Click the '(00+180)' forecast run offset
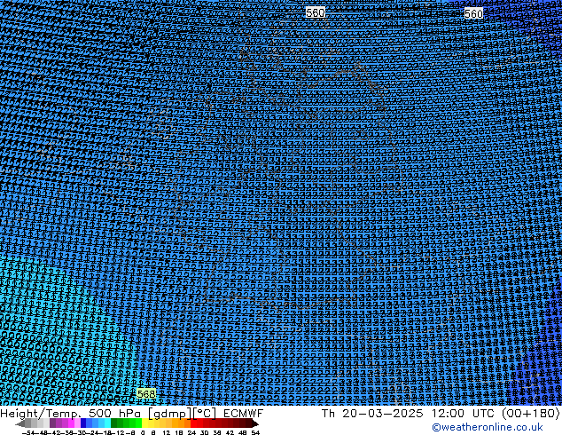 [531, 413]
